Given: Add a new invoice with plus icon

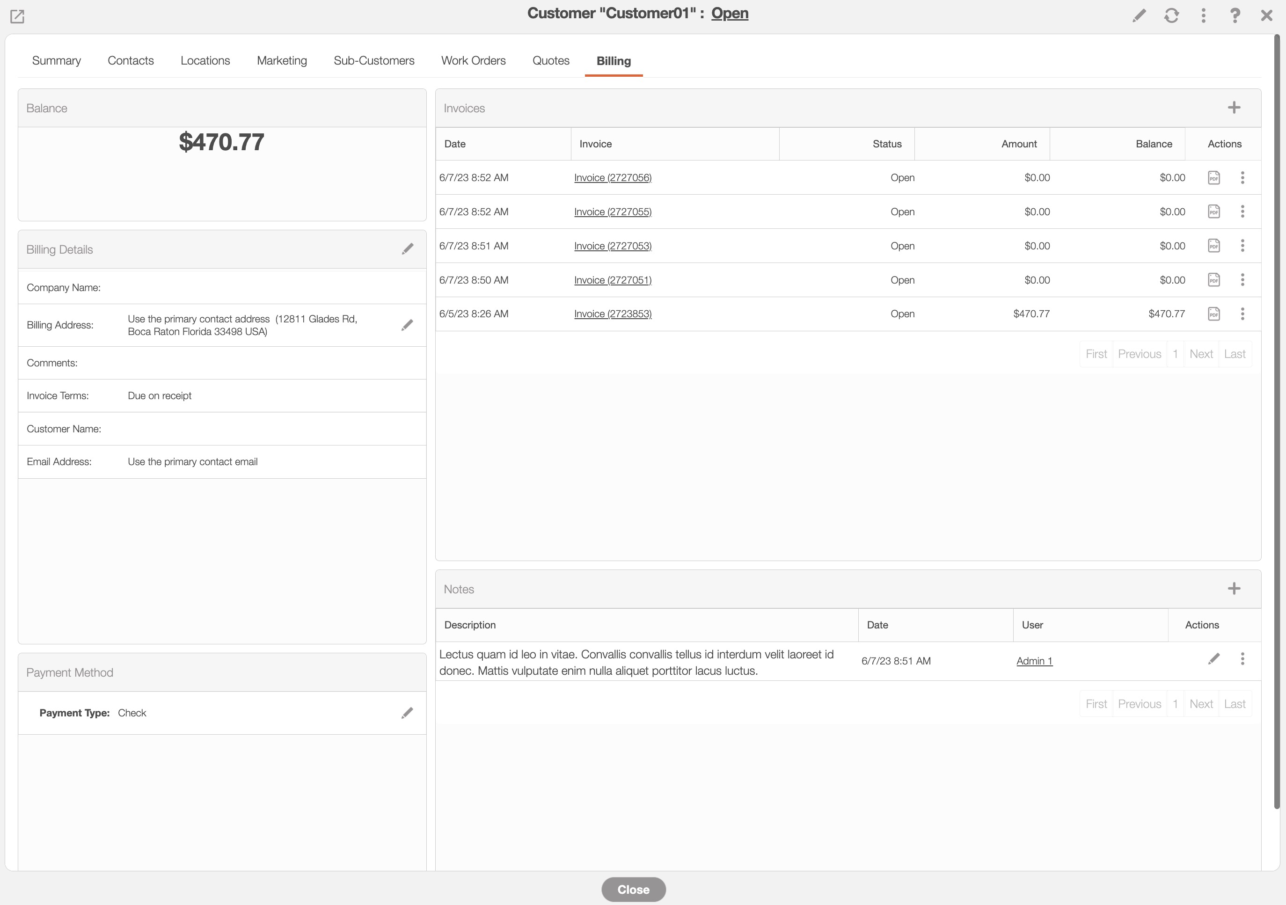Looking at the screenshot, I should tap(1234, 108).
